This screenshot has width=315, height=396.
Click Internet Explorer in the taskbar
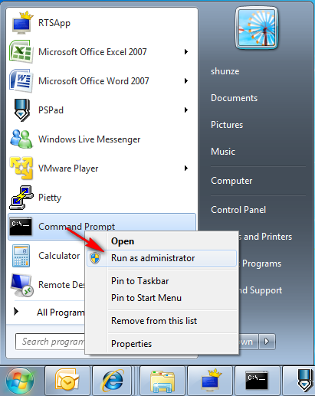point(113,381)
